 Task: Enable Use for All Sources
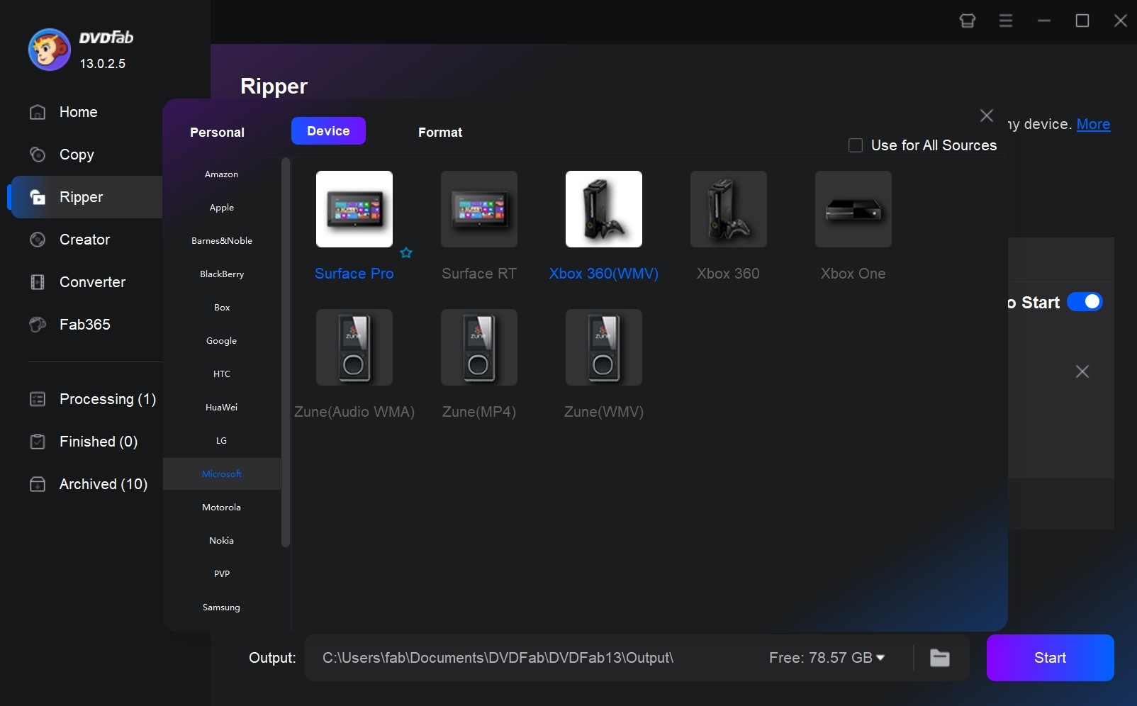[x=856, y=145]
